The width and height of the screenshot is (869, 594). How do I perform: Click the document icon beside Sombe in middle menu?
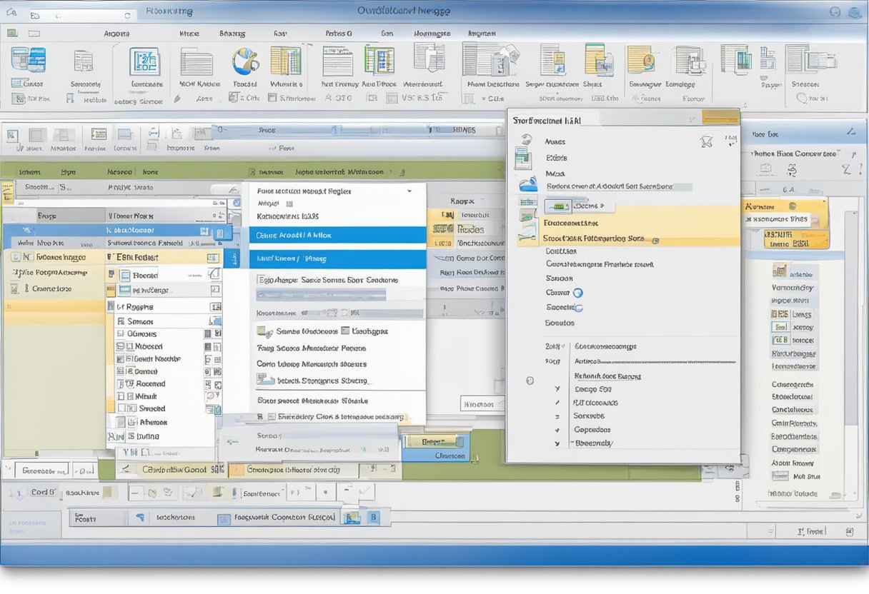[264, 331]
